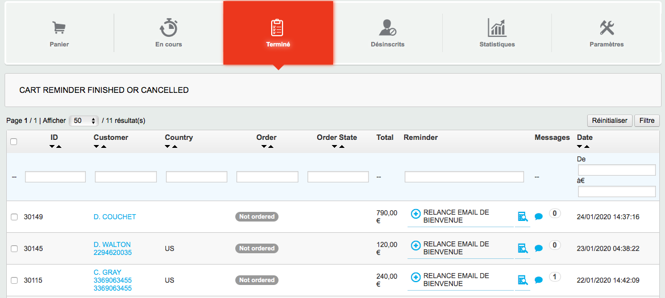Sort ID column descending arrow

[52, 147]
